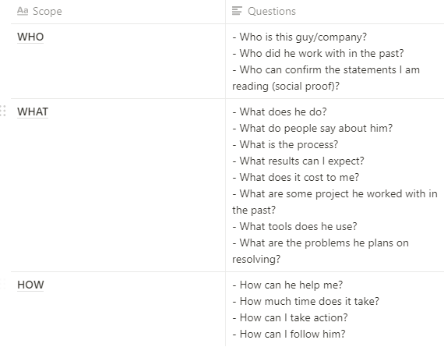Open the Scope column header menu
Screen dimensions: 444x347
pos(118,12)
